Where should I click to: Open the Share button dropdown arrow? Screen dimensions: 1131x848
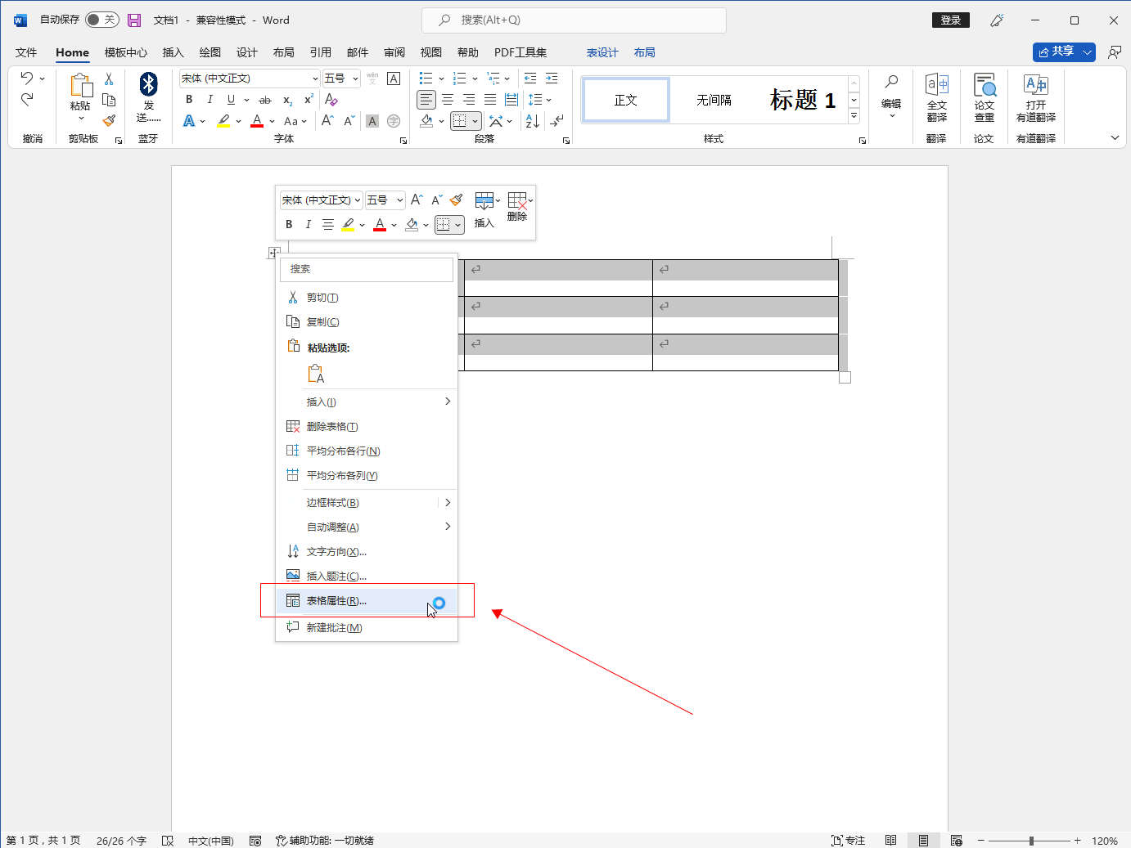[1087, 52]
